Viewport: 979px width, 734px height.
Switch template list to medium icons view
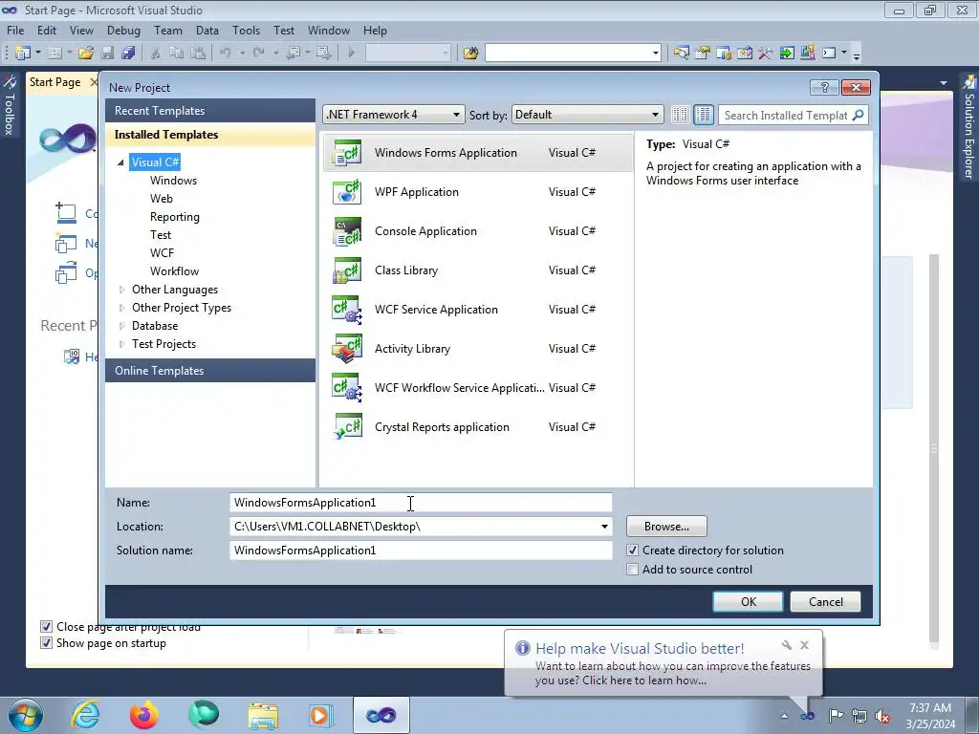tap(704, 115)
